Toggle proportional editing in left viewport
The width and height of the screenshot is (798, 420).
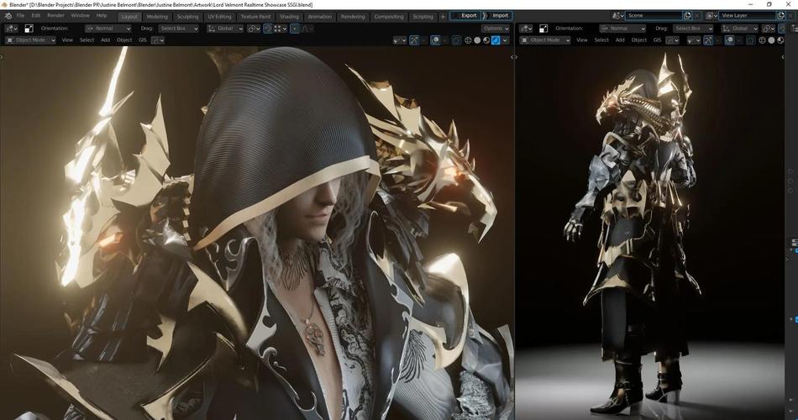[x=295, y=29]
